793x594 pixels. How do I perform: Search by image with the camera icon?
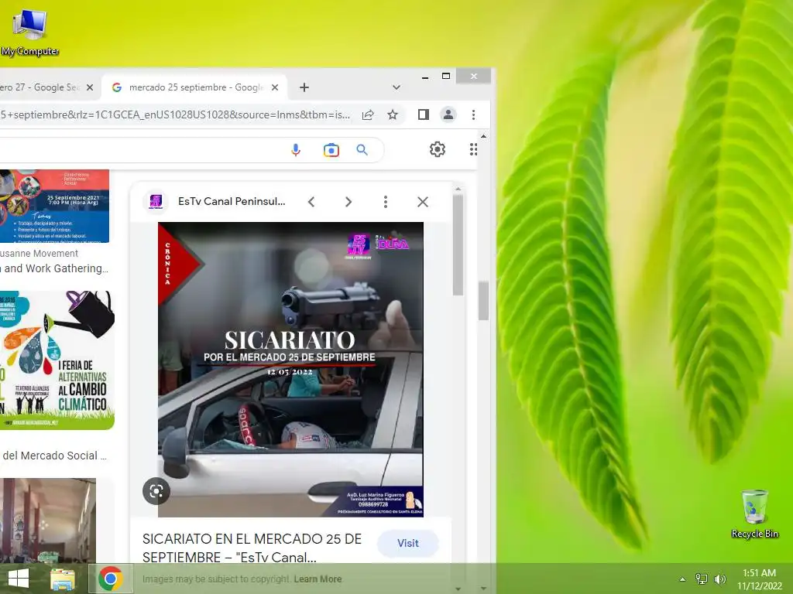[331, 149]
